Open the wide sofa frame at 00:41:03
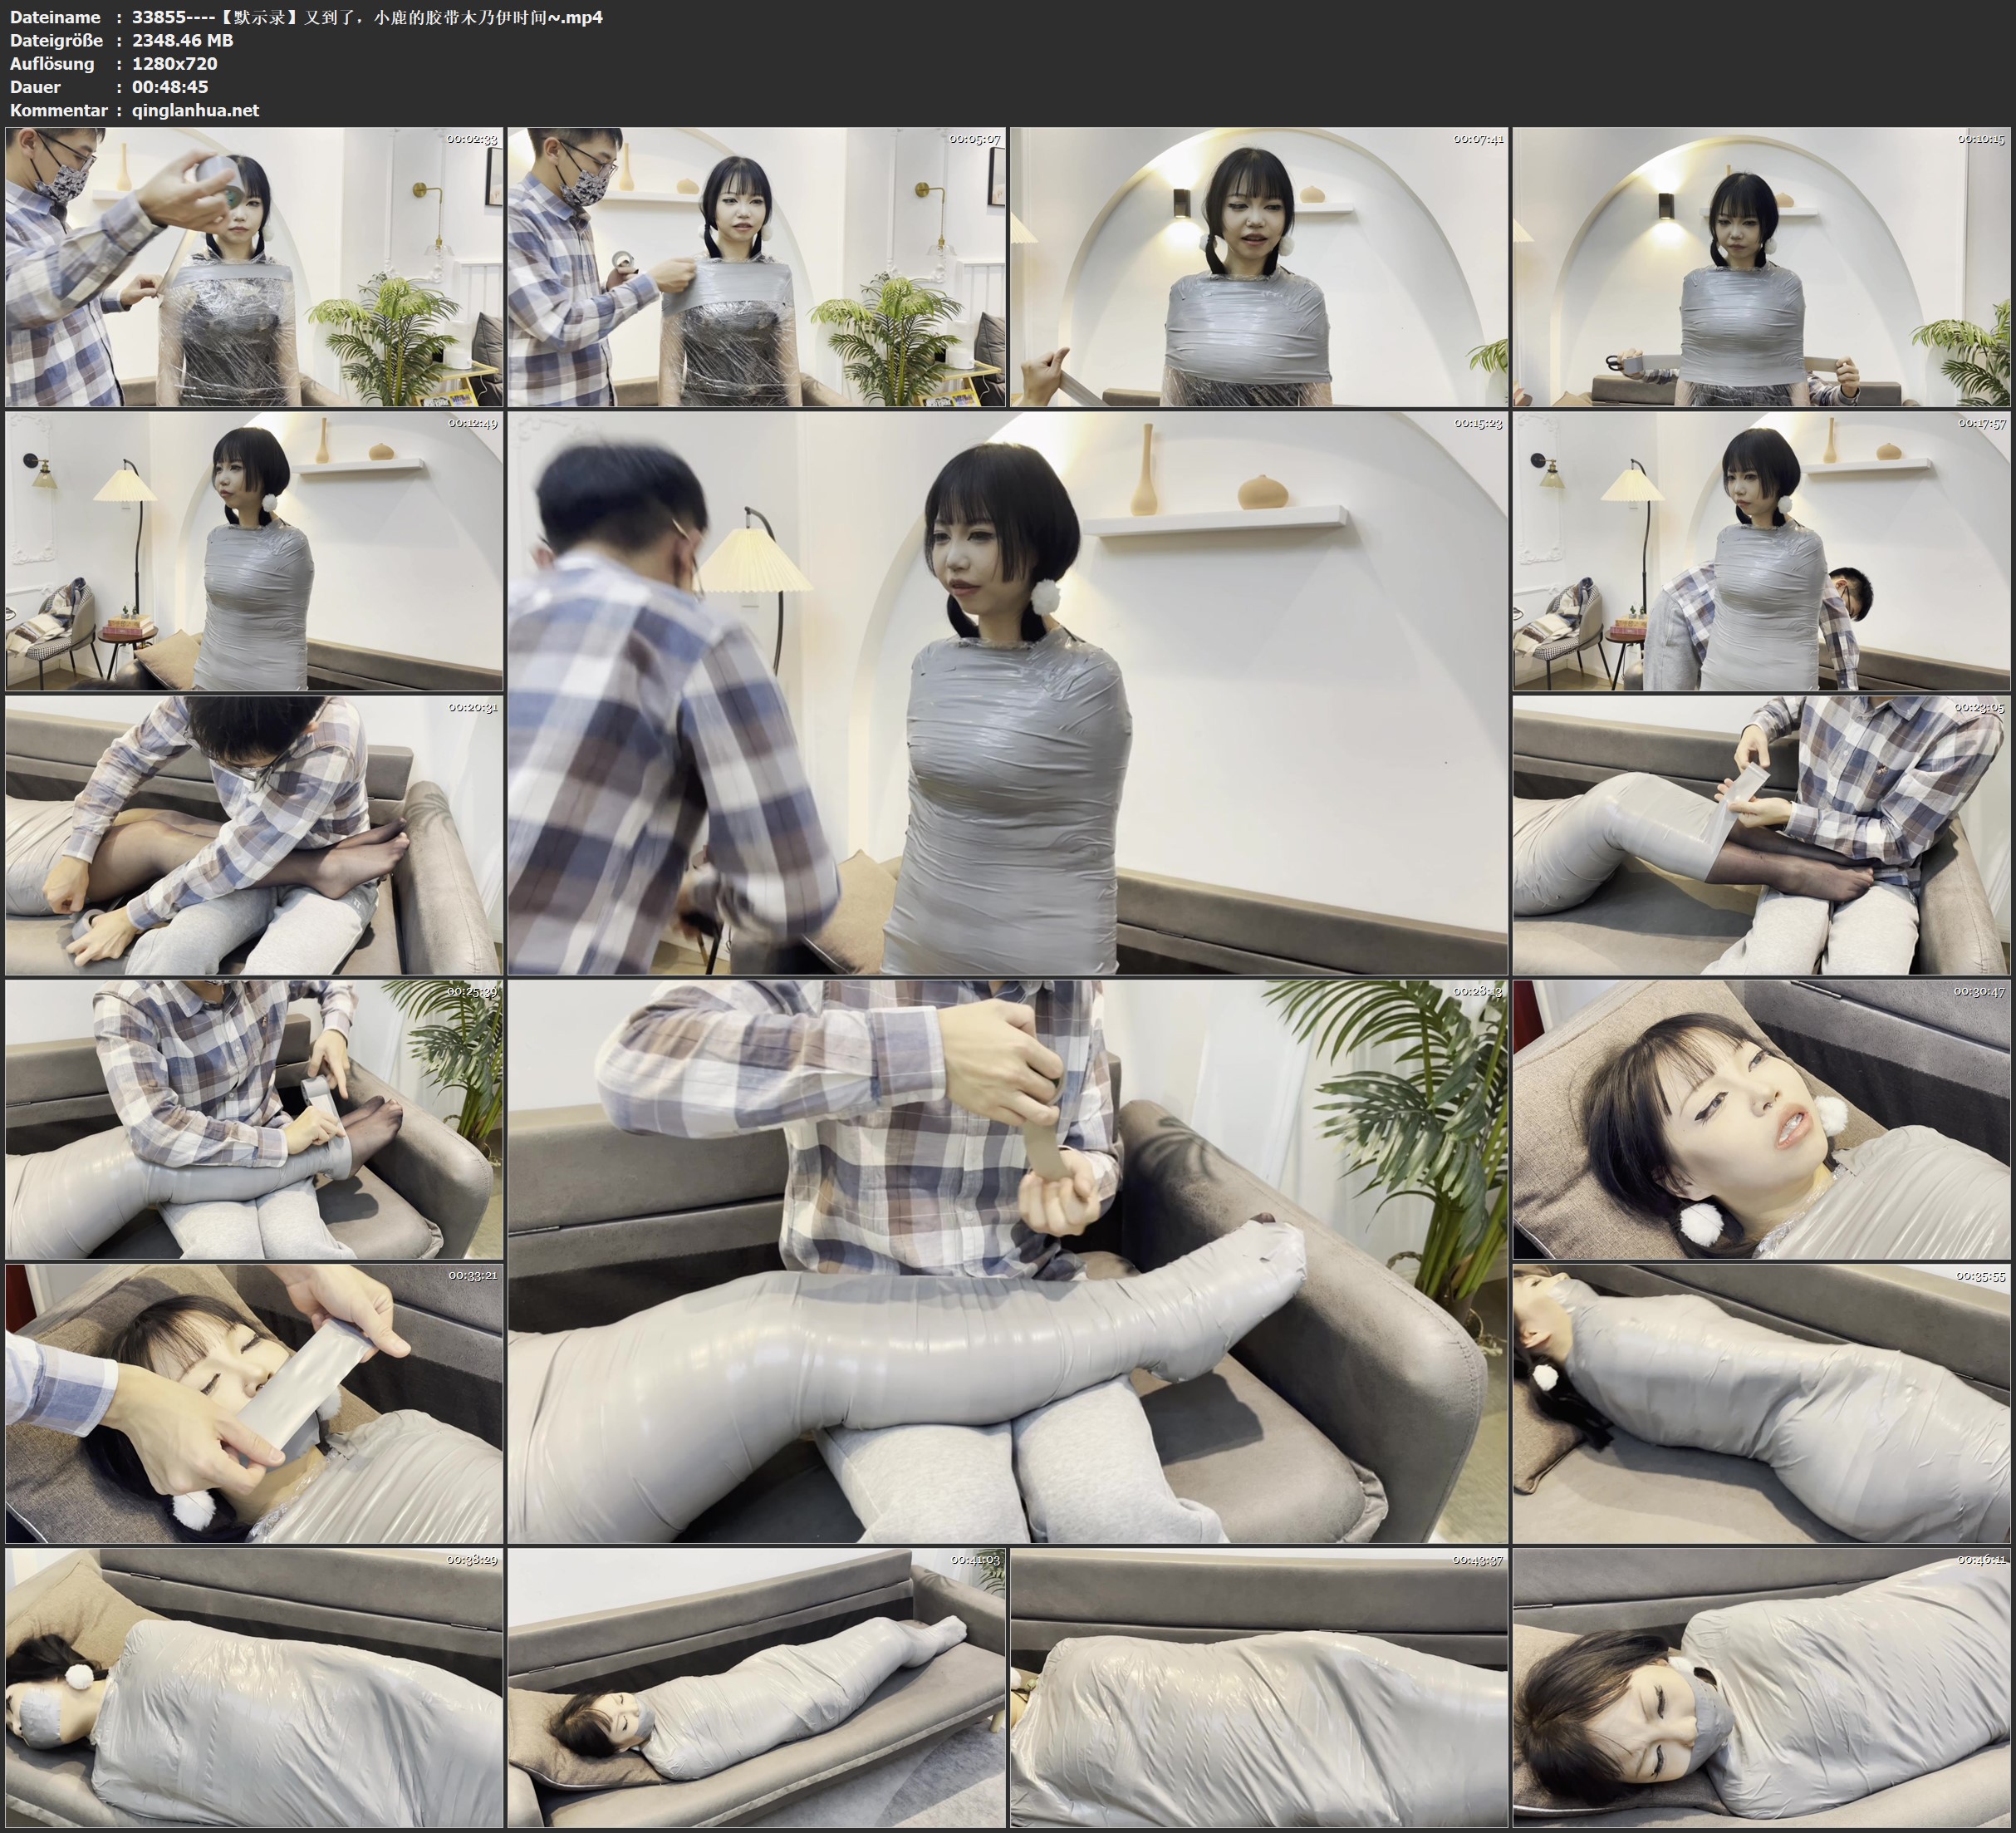Viewport: 2016px width, 1833px height. [x=756, y=1688]
